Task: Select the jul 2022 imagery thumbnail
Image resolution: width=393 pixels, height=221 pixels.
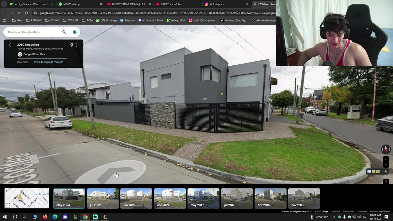Action: point(103,199)
